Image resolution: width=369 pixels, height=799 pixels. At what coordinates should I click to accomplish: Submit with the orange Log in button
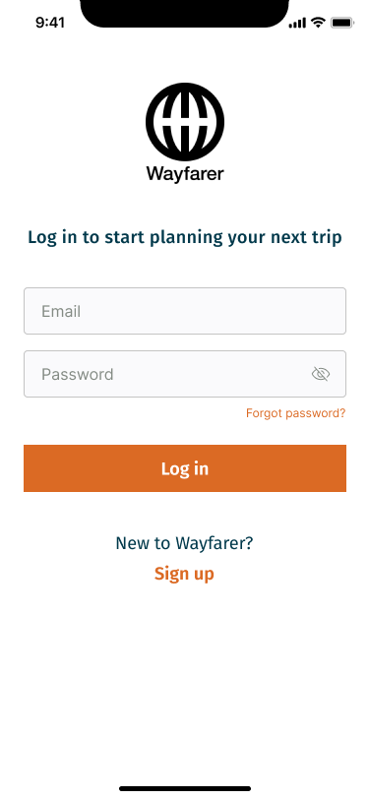tap(185, 468)
